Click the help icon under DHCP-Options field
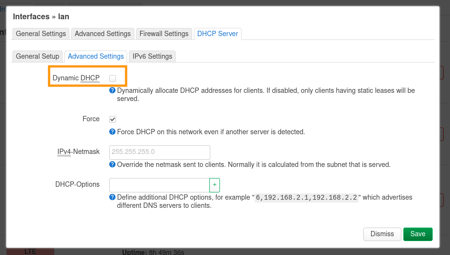The width and height of the screenshot is (450, 255). point(112,197)
